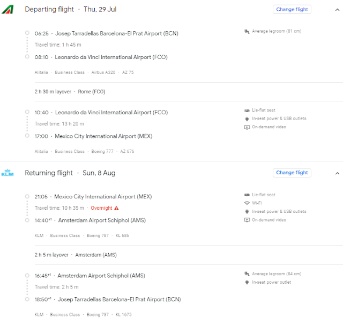The width and height of the screenshot is (343, 318).
Task: Collapse the departing flight details
Action: [x=337, y=10]
